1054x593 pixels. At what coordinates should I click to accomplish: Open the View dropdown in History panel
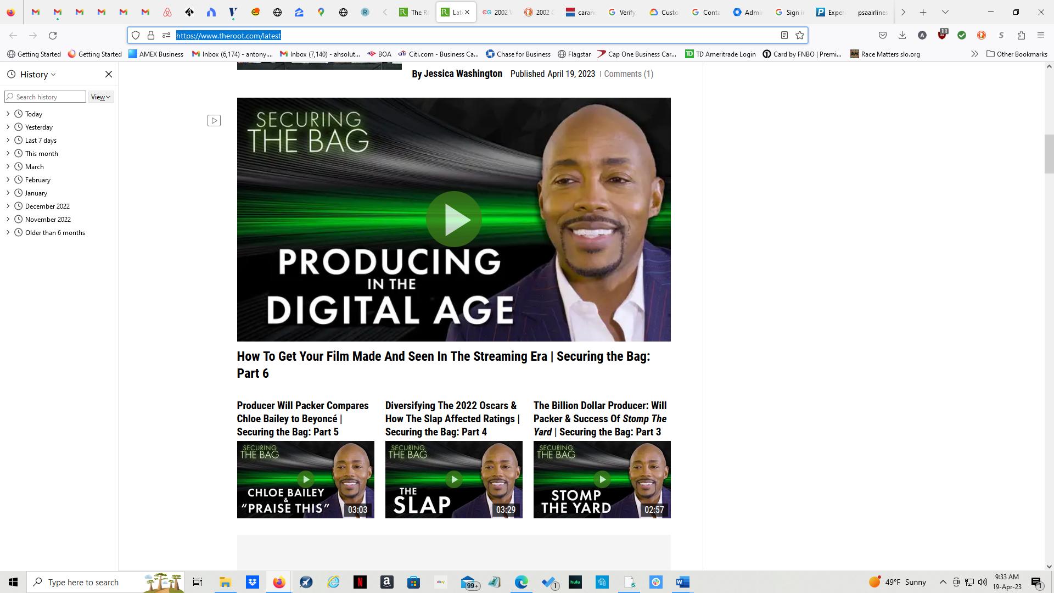[100, 97]
